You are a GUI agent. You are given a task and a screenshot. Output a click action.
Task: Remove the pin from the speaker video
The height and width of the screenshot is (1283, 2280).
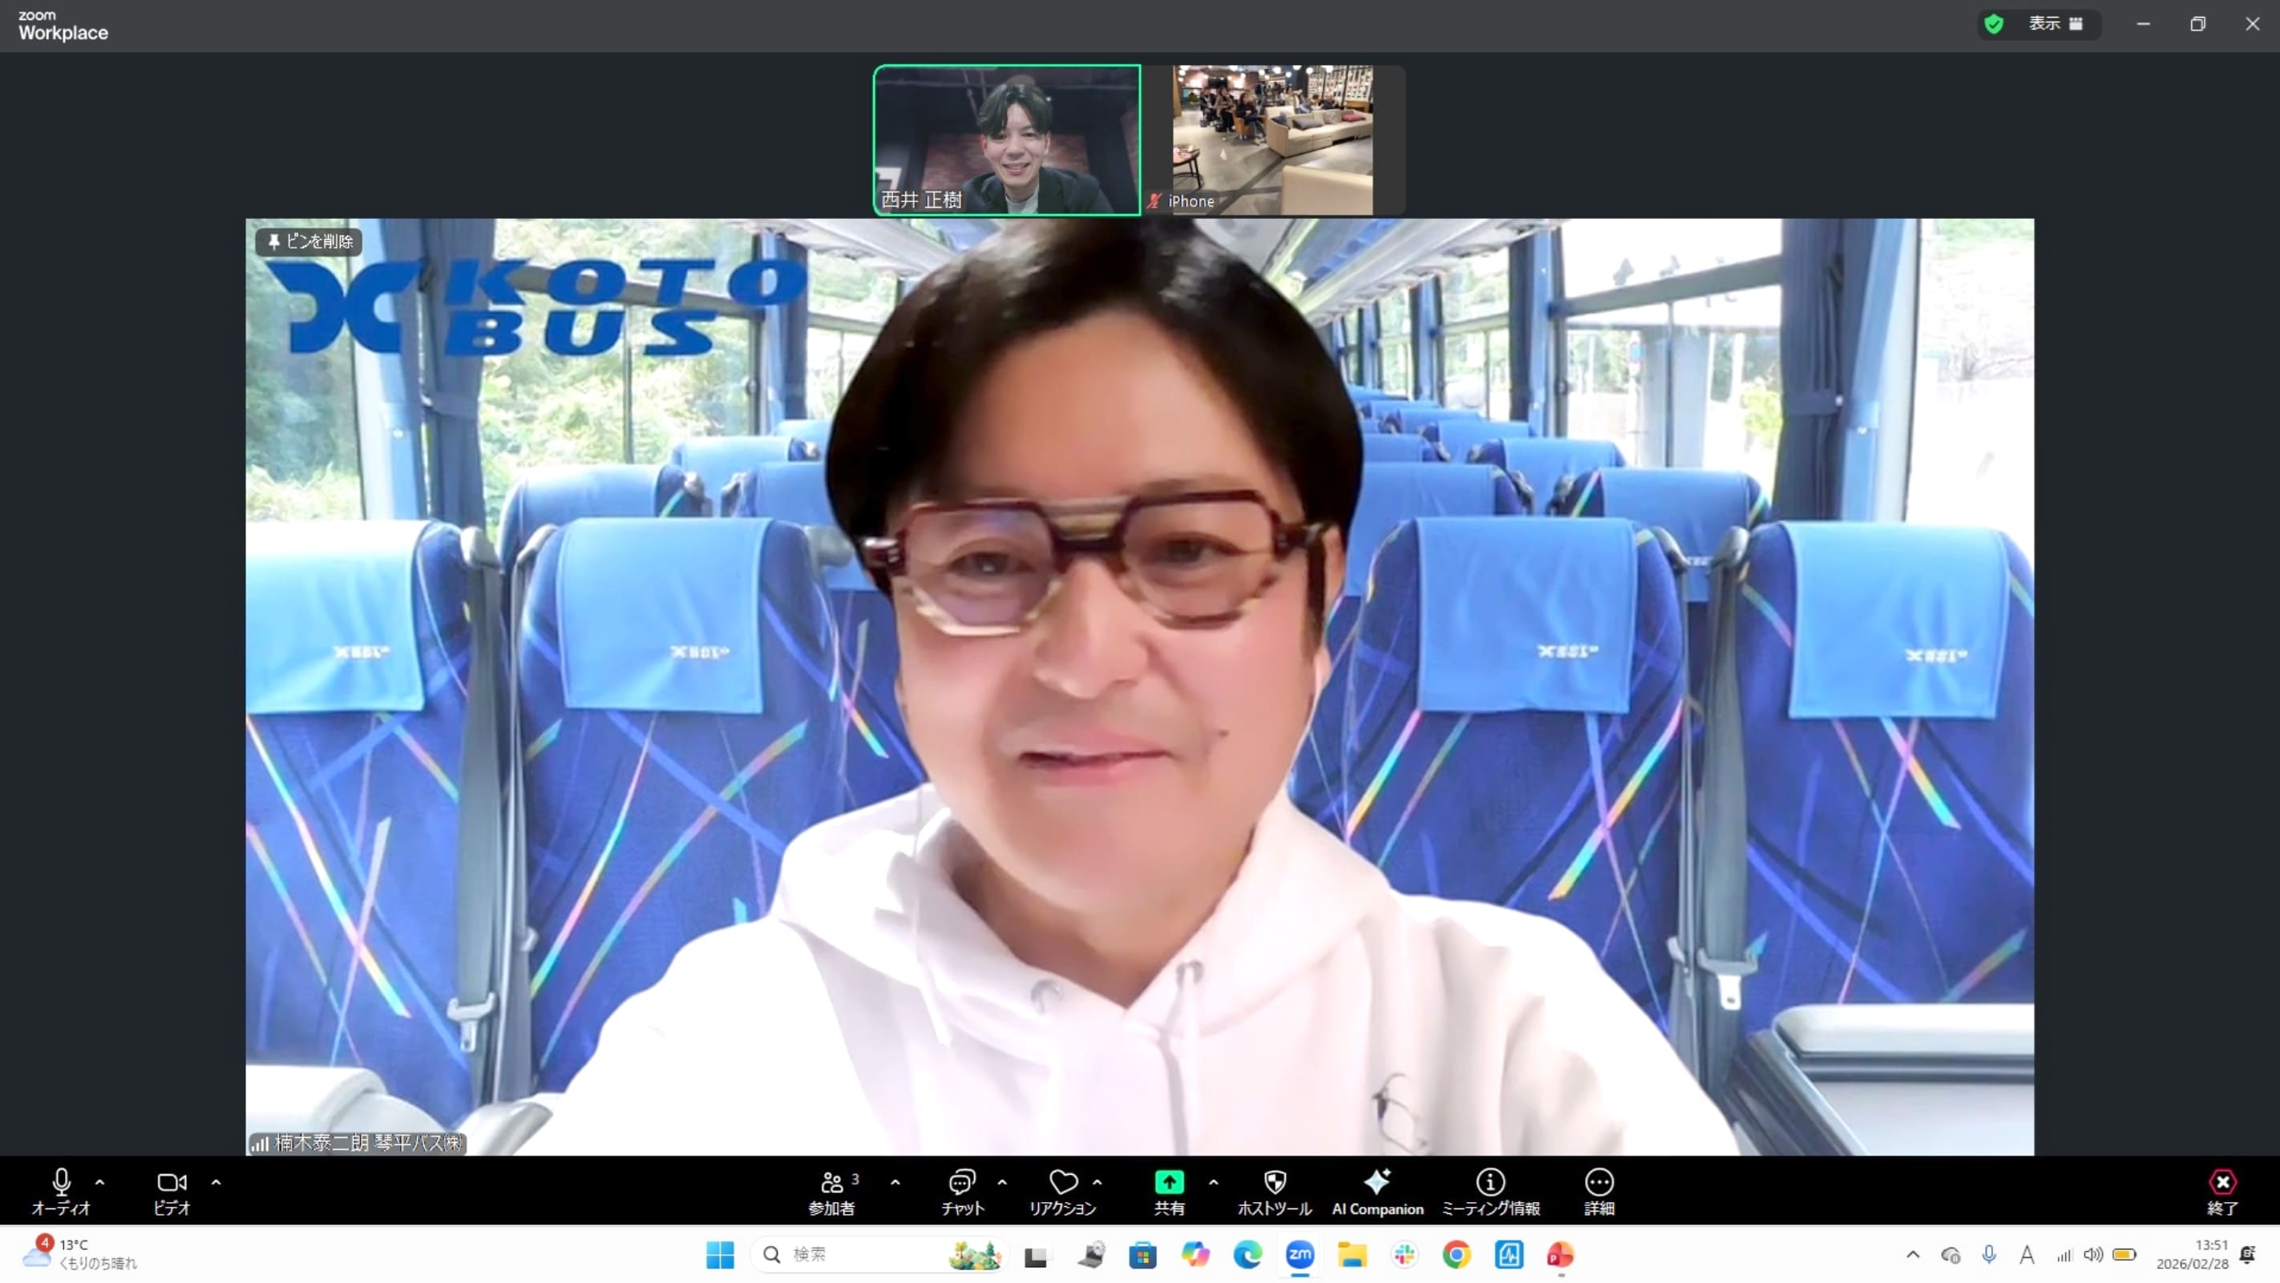coord(309,241)
